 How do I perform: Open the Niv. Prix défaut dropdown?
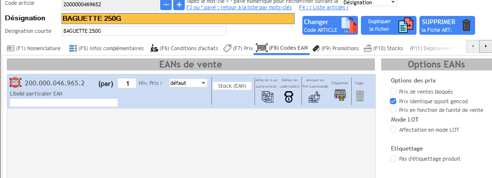pyautogui.click(x=188, y=83)
